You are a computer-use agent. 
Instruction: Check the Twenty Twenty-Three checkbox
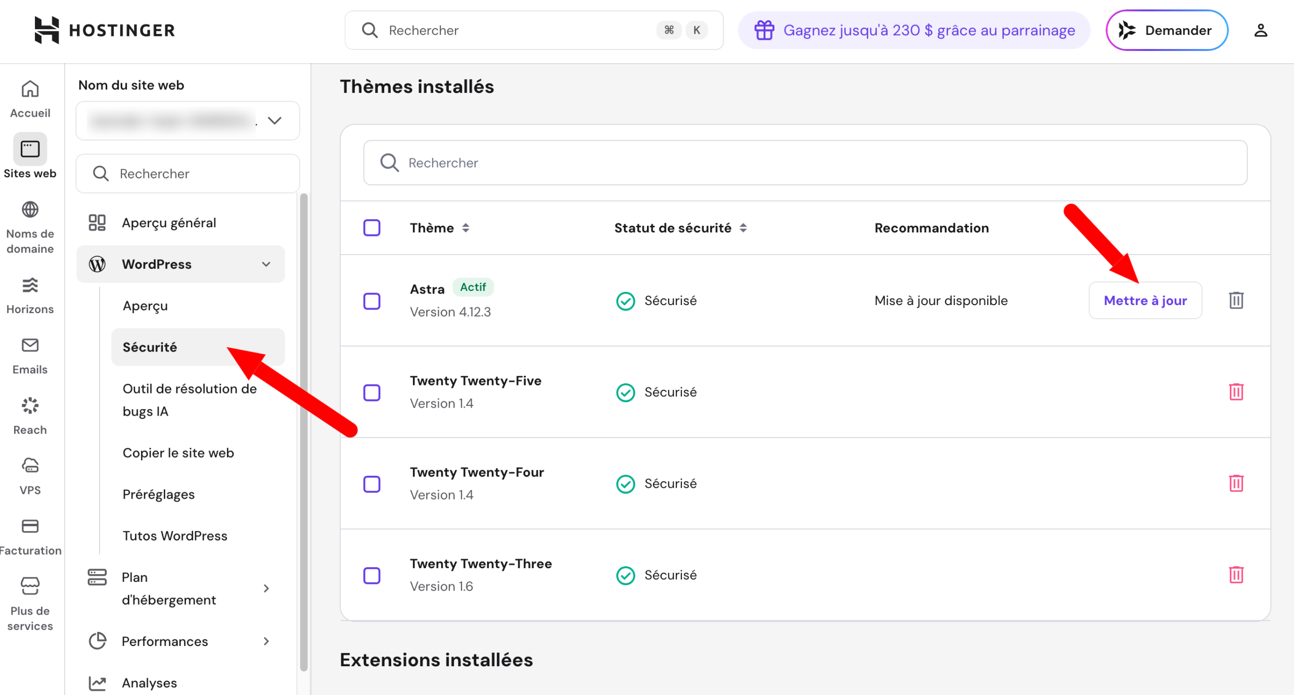pos(372,576)
